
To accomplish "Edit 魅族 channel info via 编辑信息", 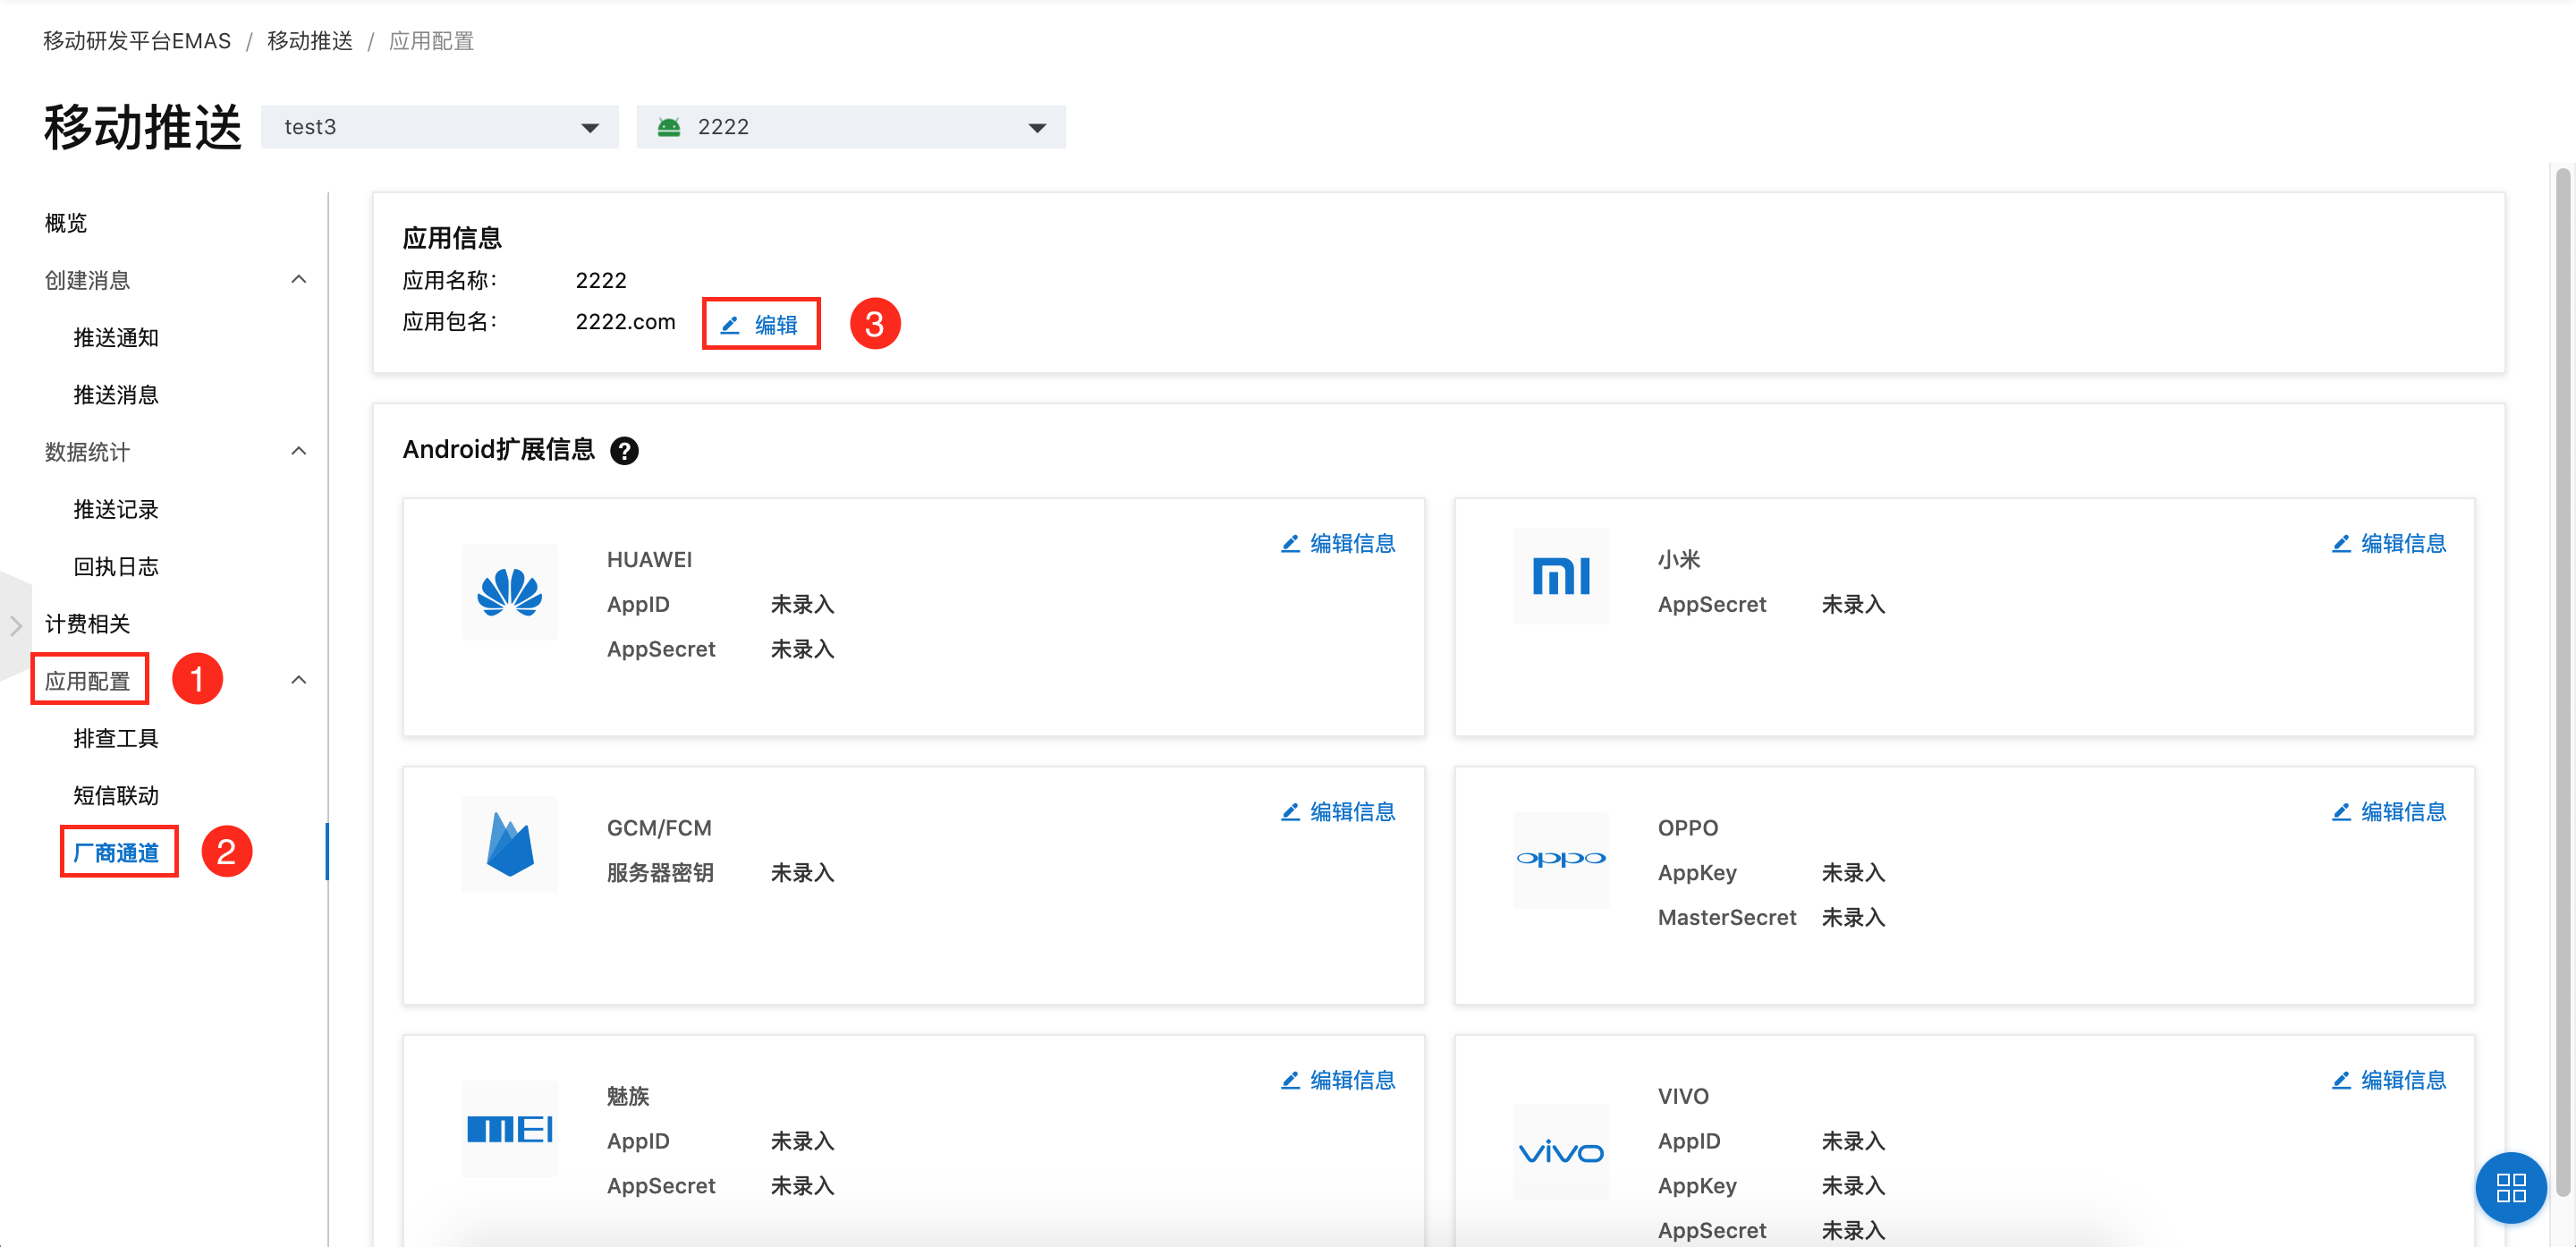I will [1338, 1080].
